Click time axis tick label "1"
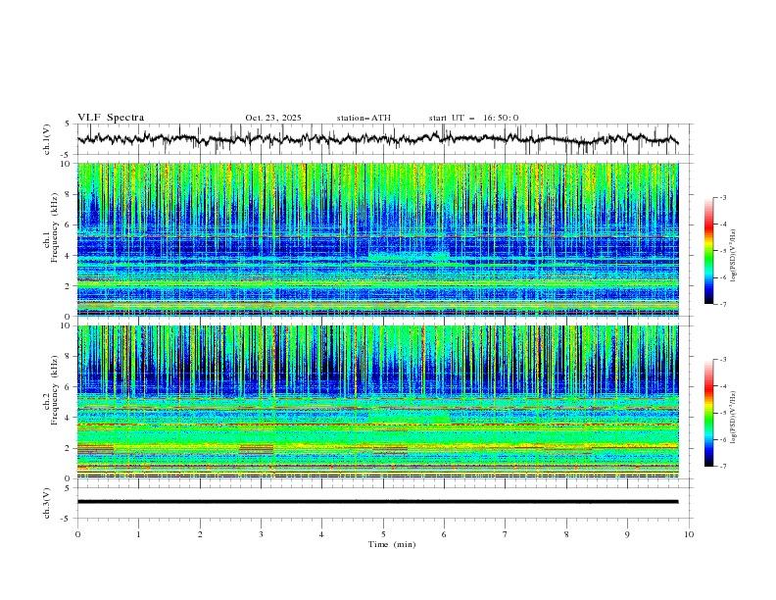776x600 pixels. tap(138, 534)
